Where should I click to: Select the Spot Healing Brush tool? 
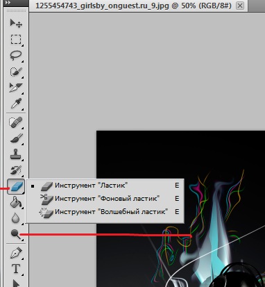(x=16, y=122)
